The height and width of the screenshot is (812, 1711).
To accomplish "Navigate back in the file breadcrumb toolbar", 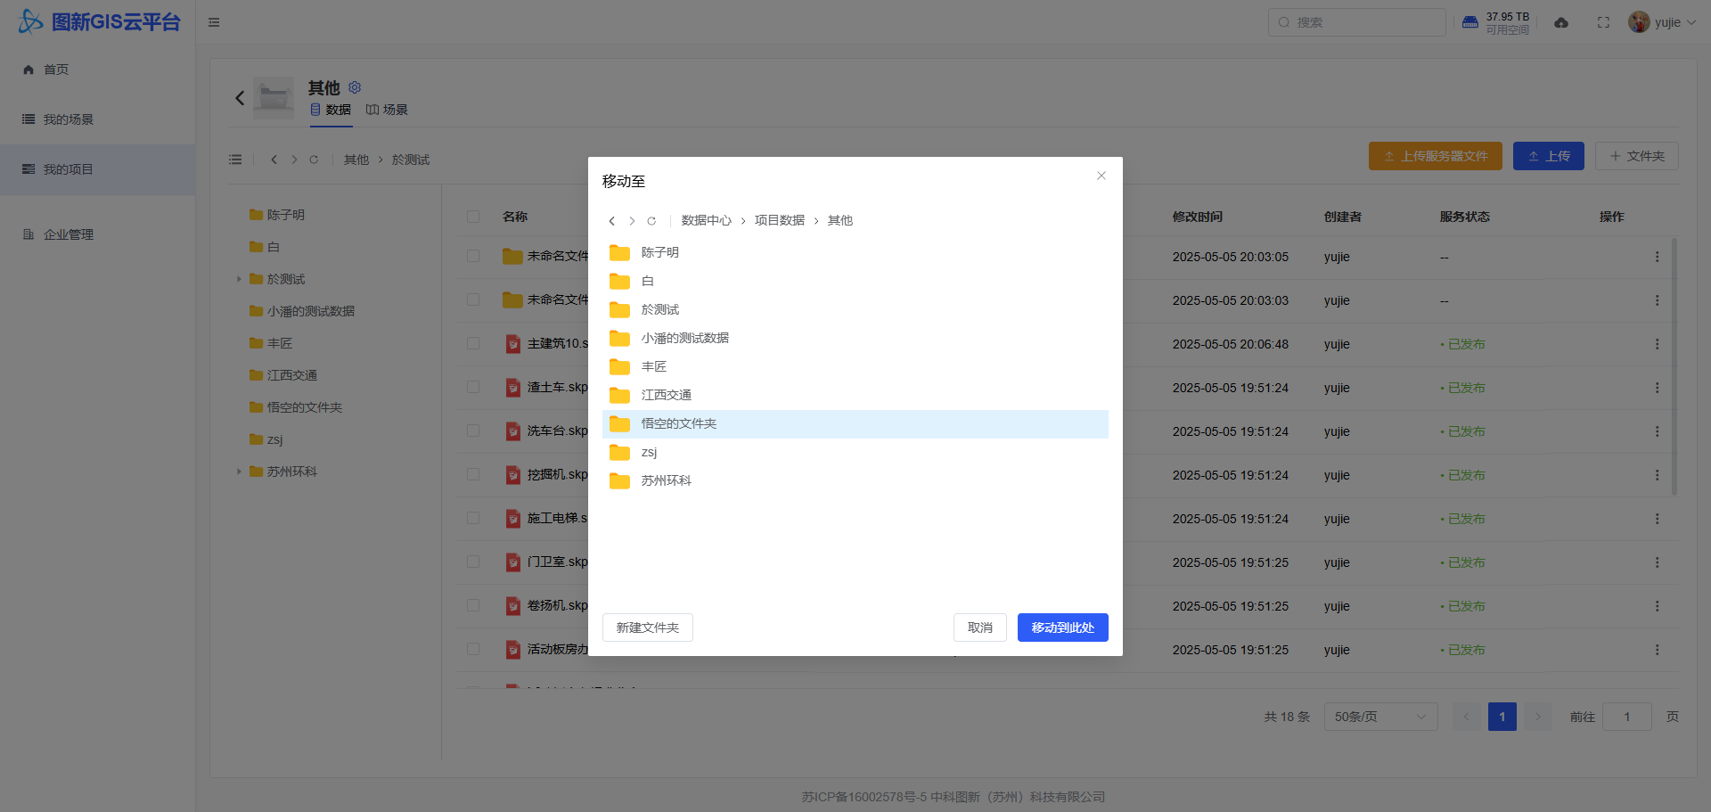I will coord(274,160).
